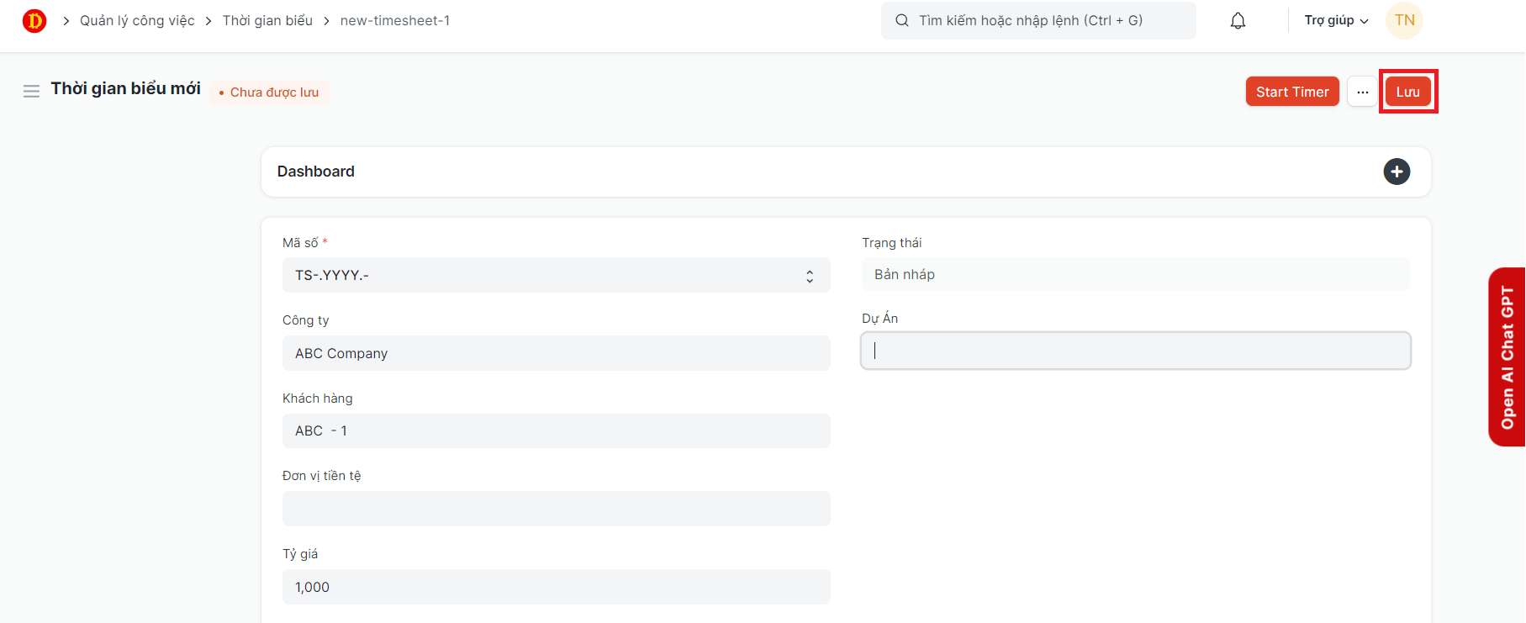The height and width of the screenshot is (623, 1526).
Task: Click the Dashboard plus icon
Action: (x=1397, y=172)
